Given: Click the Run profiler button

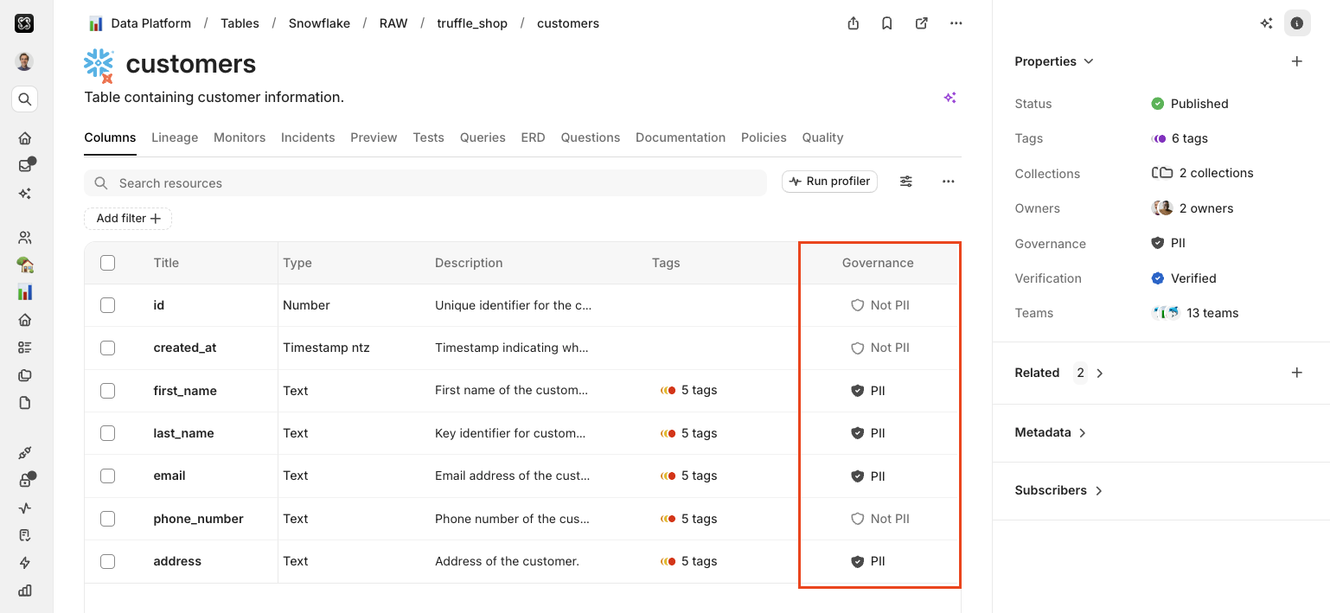Looking at the screenshot, I should click(x=829, y=182).
